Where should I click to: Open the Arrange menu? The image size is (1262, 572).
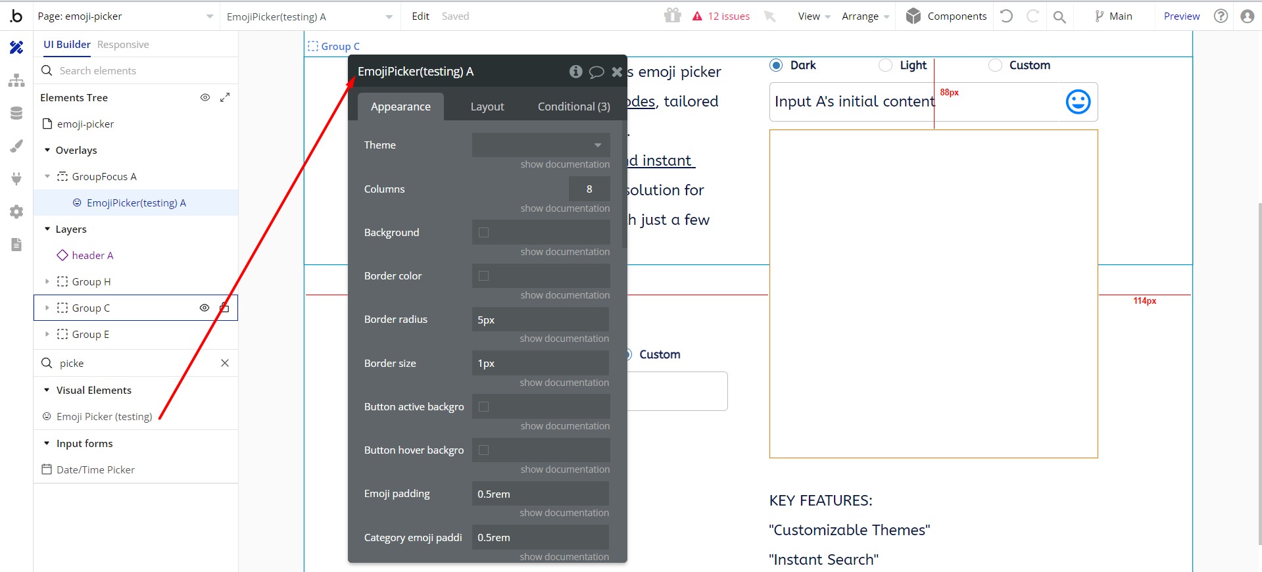pyautogui.click(x=865, y=16)
